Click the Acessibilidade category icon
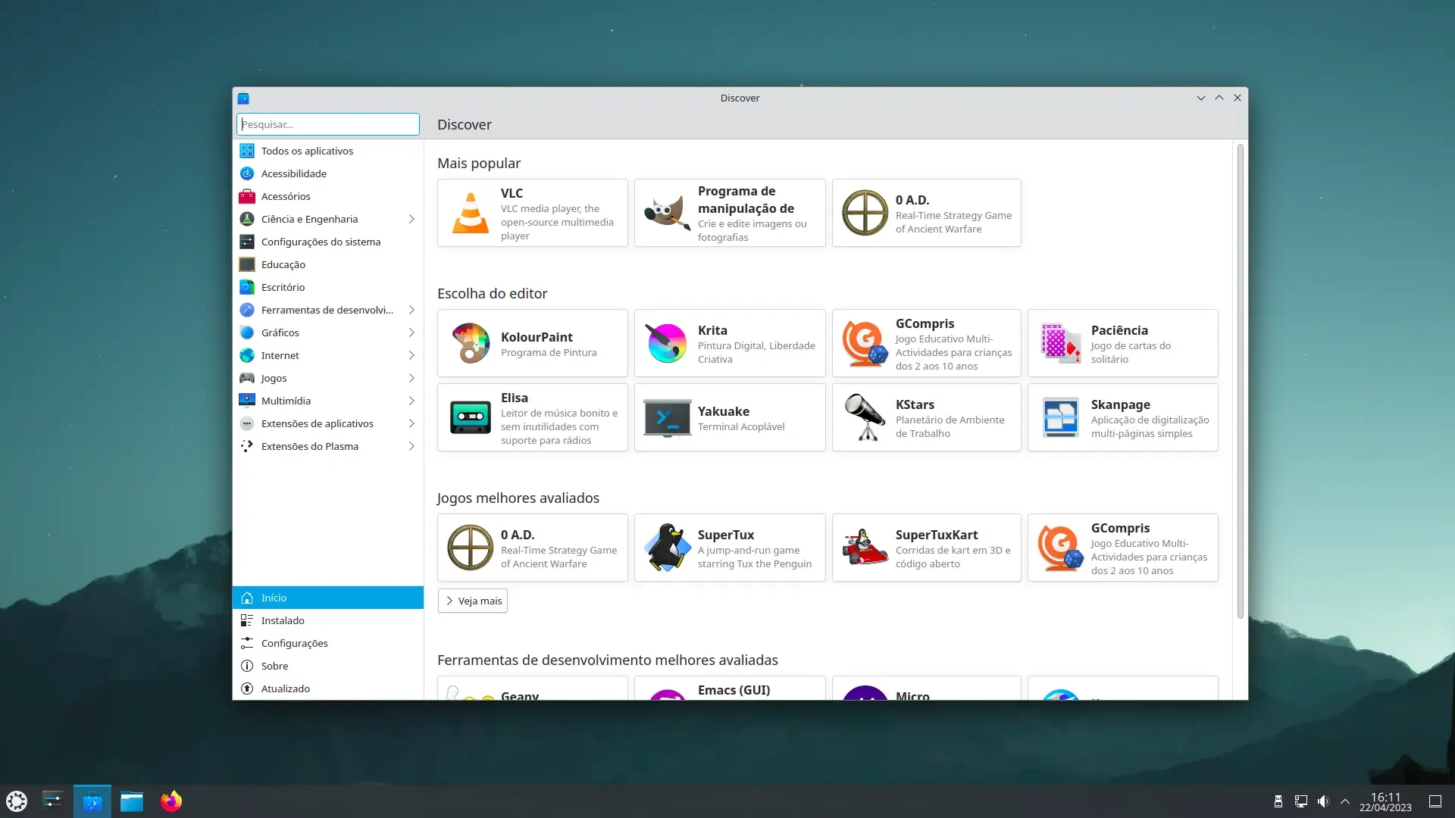 pyautogui.click(x=247, y=173)
